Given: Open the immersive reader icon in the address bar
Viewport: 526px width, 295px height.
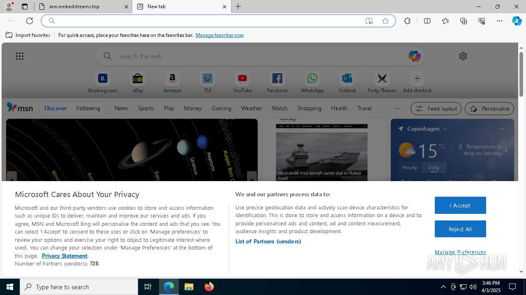Looking at the screenshot, I should click(369, 21).
